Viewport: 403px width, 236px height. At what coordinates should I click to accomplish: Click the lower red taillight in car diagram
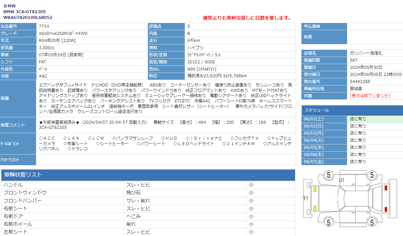tap(386, 209)
